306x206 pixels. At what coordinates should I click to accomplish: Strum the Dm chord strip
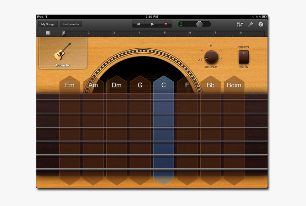116,130
